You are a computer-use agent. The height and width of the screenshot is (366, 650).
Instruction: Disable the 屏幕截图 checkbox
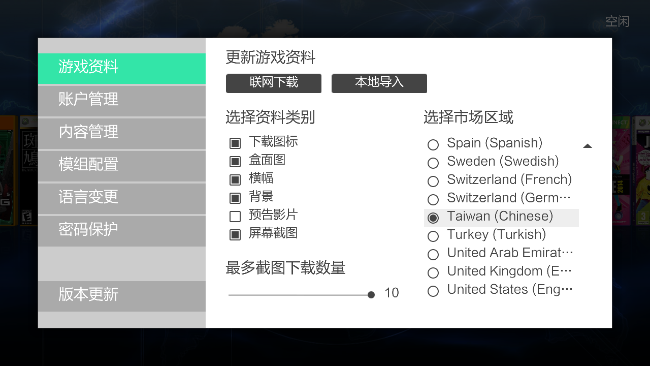pos(235,235)
